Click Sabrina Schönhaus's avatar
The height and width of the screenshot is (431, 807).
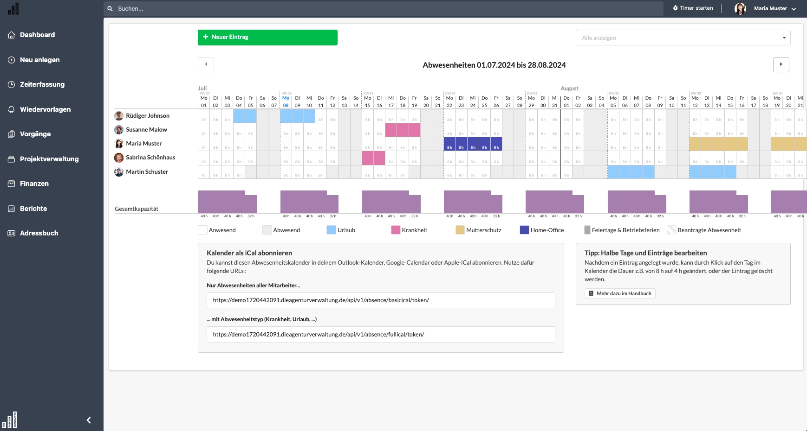[x=119, y=158]
